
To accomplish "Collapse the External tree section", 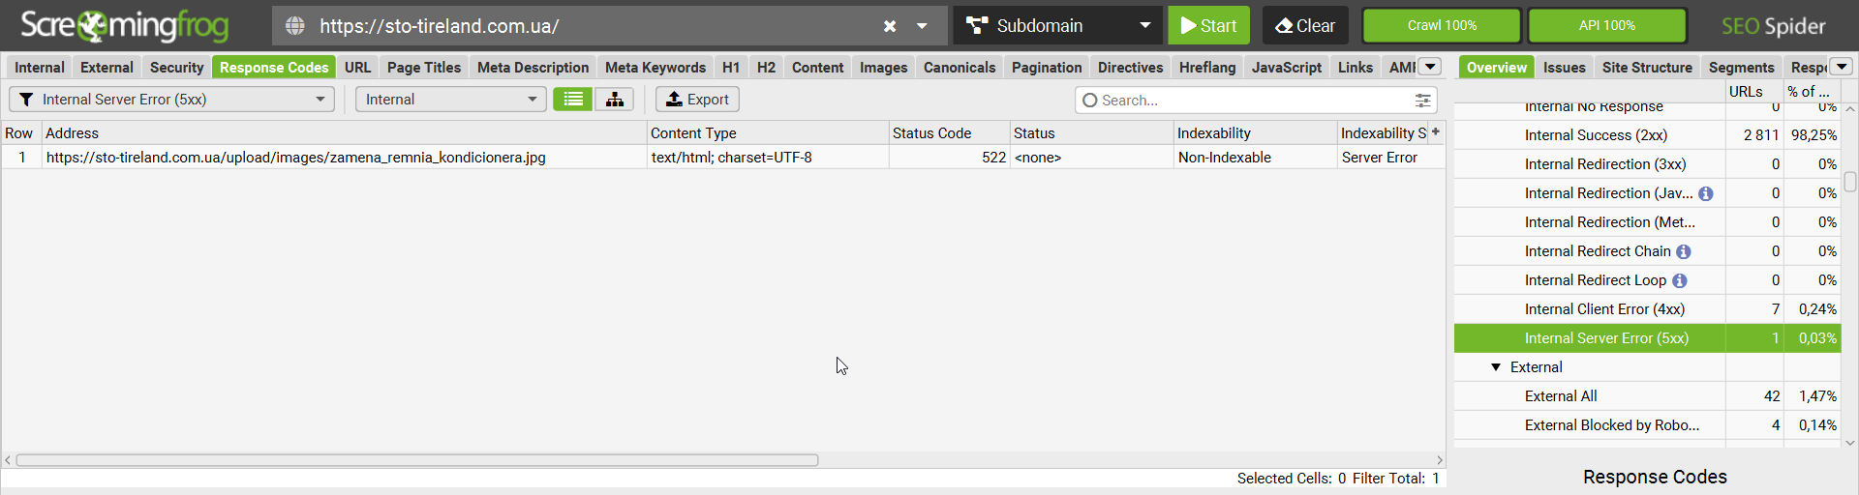I will coord(1496,367).
